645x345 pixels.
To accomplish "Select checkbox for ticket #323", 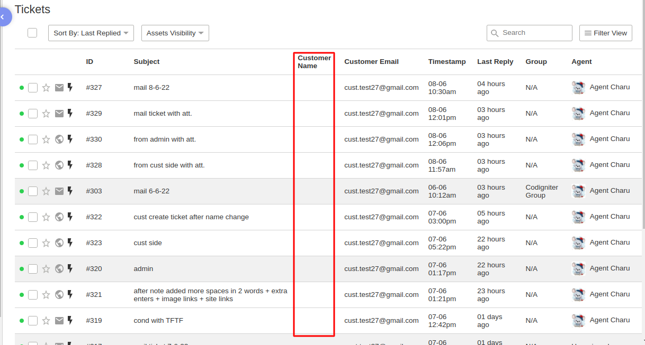I will pyautogui.click(x=33, y=243).
